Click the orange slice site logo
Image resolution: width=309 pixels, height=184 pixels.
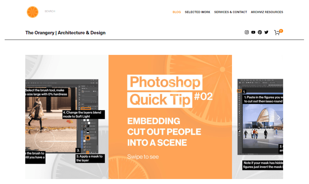[32, 12]
